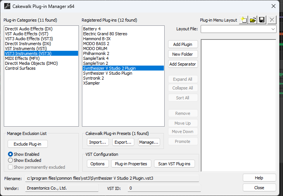Click the Remove button

(x=183, y=113)
